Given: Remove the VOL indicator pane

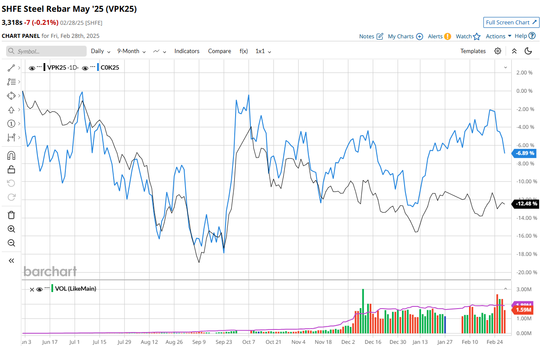Looking at the screenshot, I should [32, 289].
